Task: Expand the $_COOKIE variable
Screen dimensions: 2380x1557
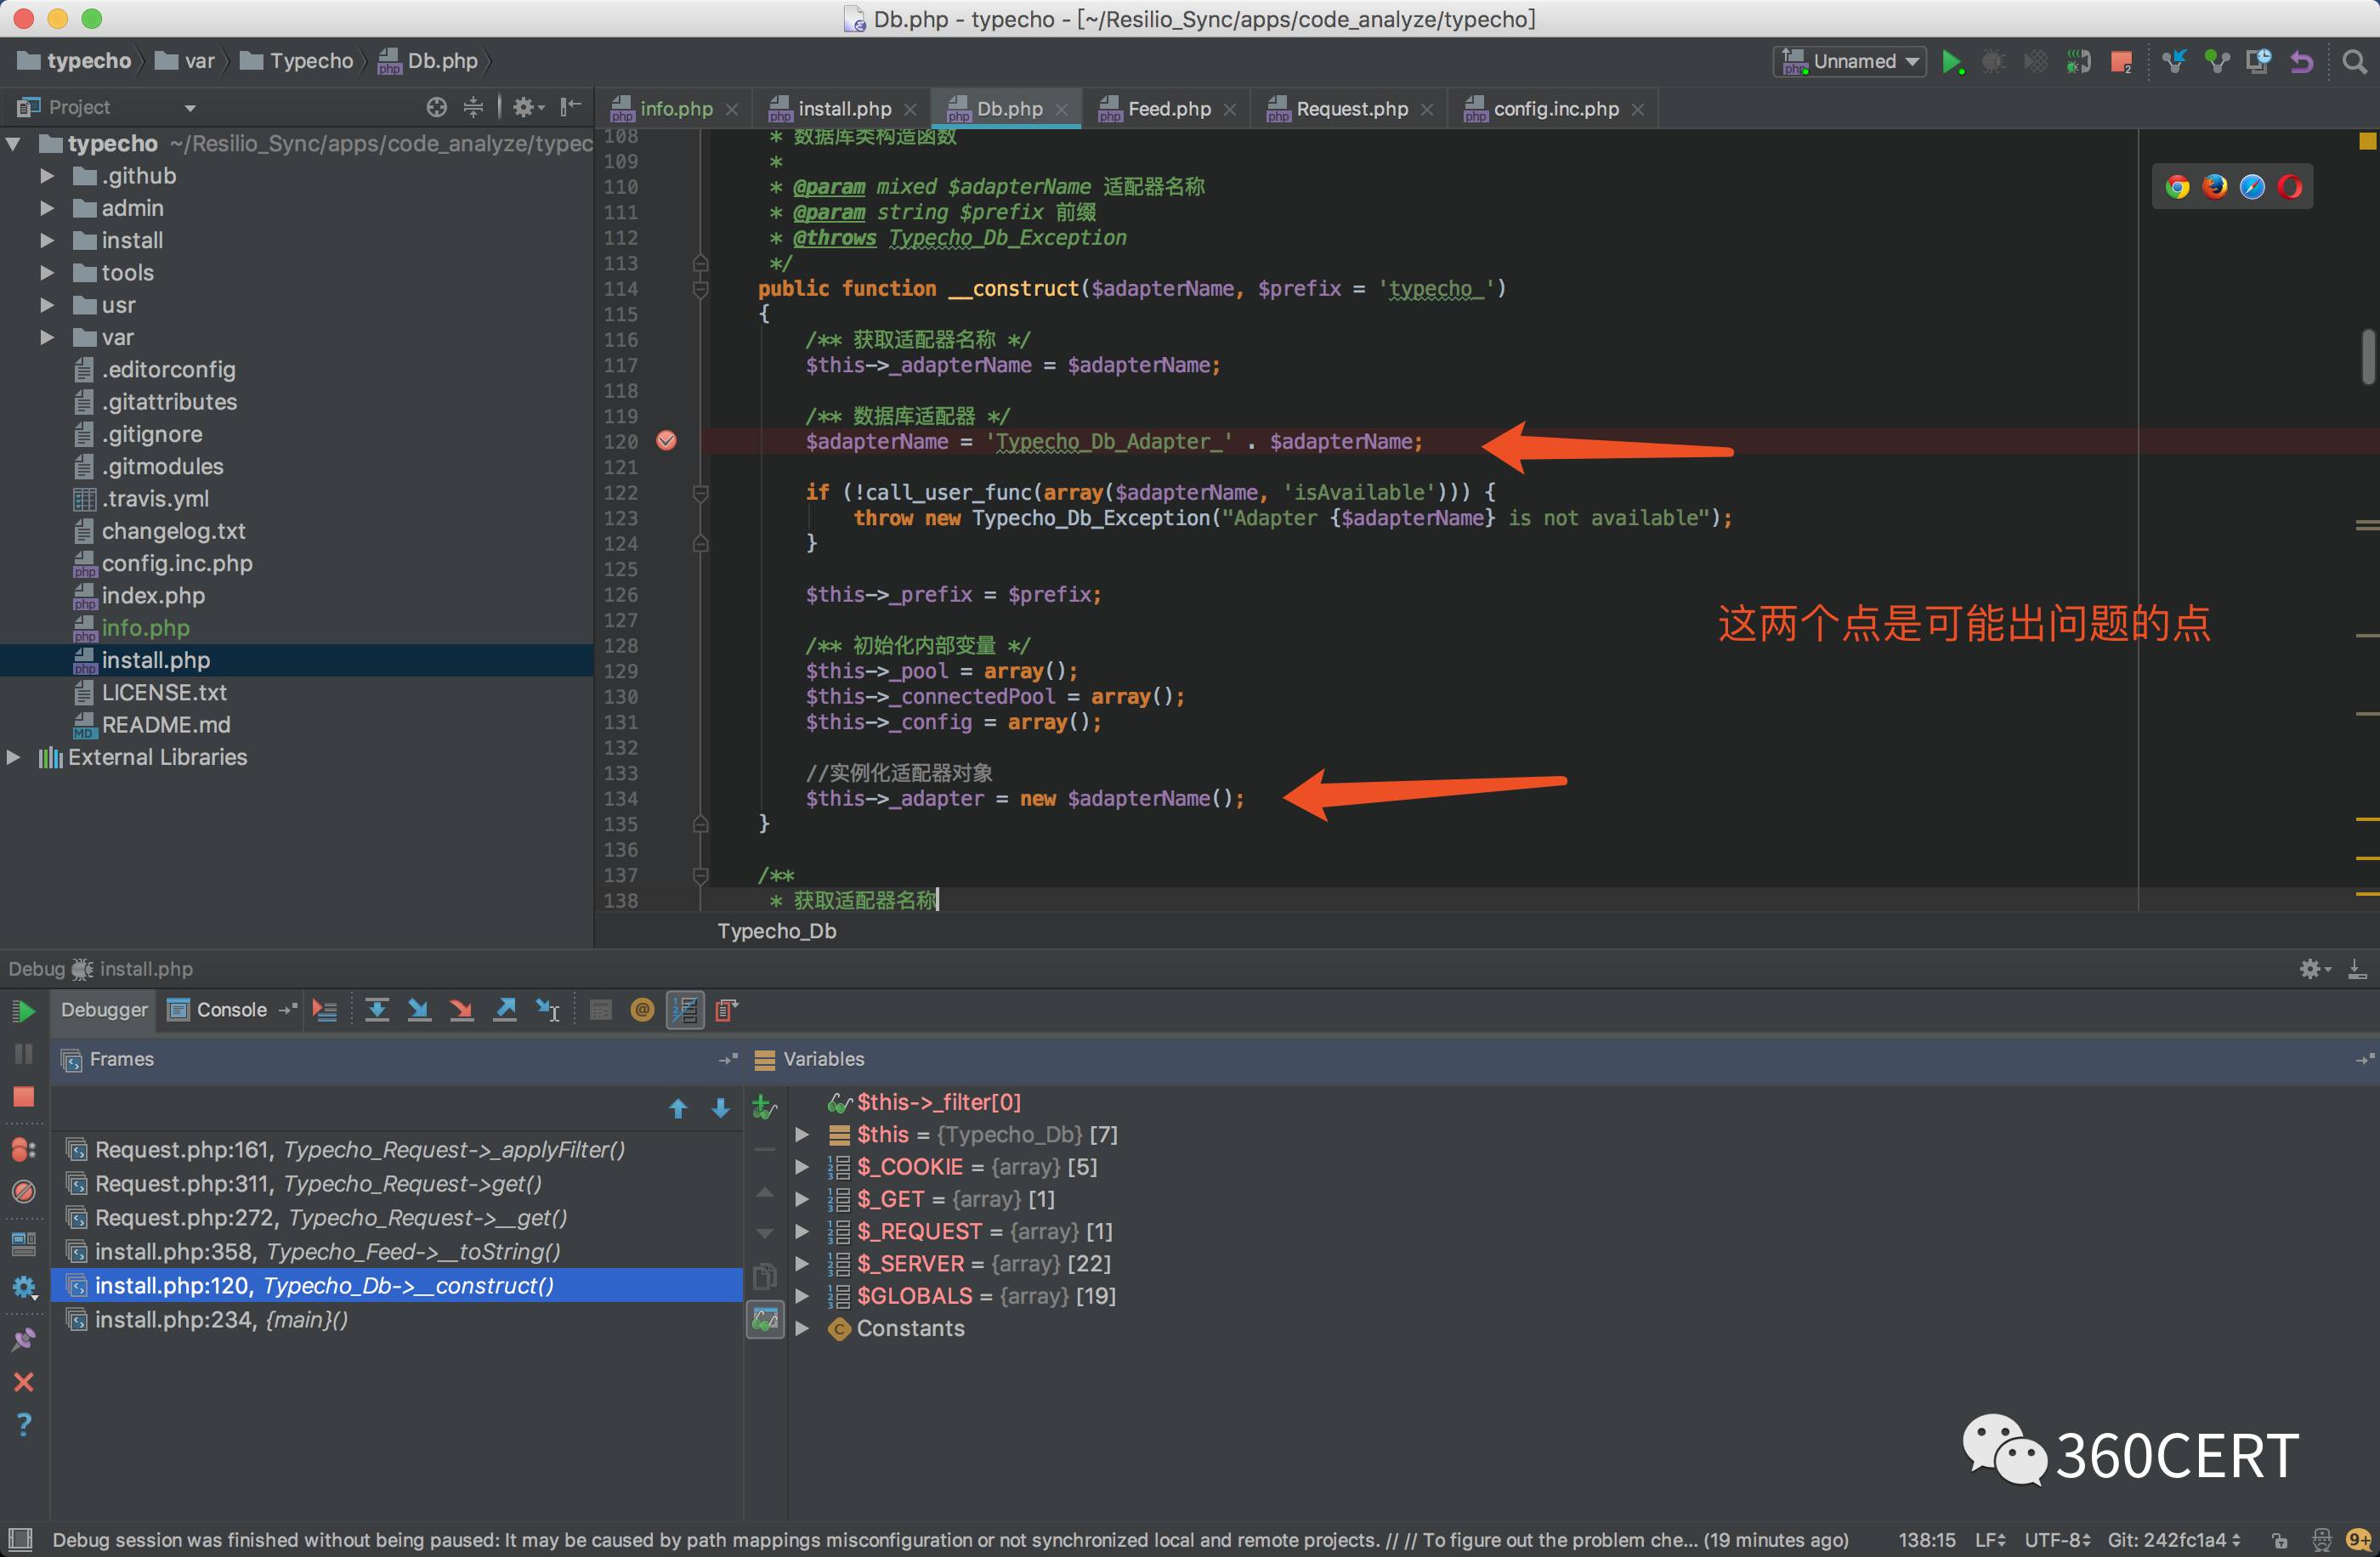Action: point(802,1167)
